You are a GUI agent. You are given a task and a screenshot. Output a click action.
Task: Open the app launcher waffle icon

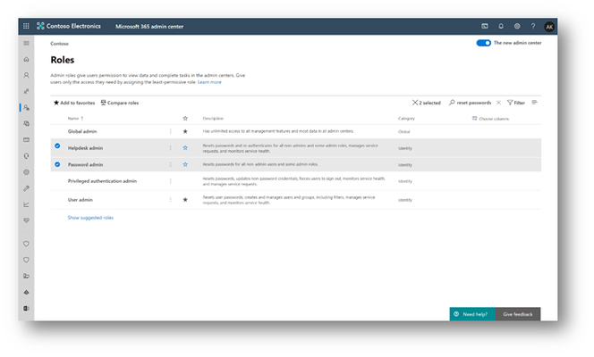[x=26, y=26]
